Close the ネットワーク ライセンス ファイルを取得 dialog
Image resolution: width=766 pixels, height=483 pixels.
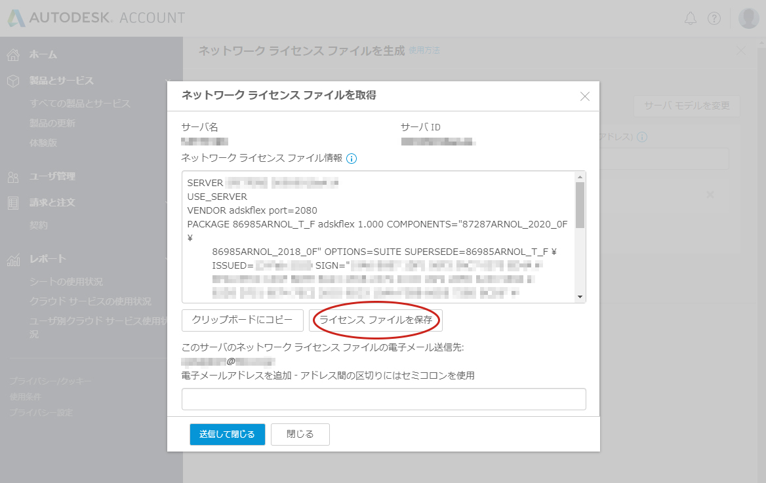(x=585, y=96)
